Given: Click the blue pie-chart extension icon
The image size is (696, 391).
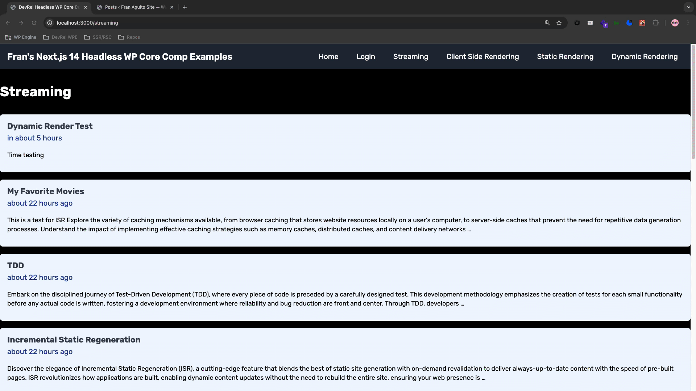Looking at the screenshot, I should tap(629, 23).
